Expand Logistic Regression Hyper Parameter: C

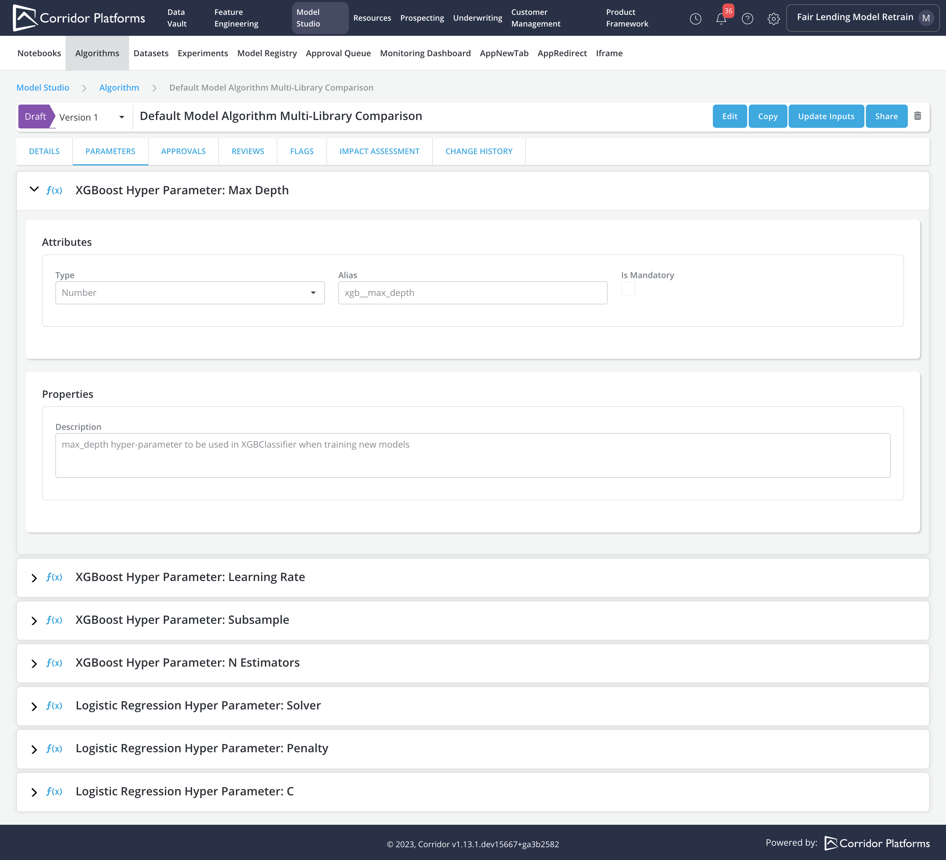click(x=34, y=792)
